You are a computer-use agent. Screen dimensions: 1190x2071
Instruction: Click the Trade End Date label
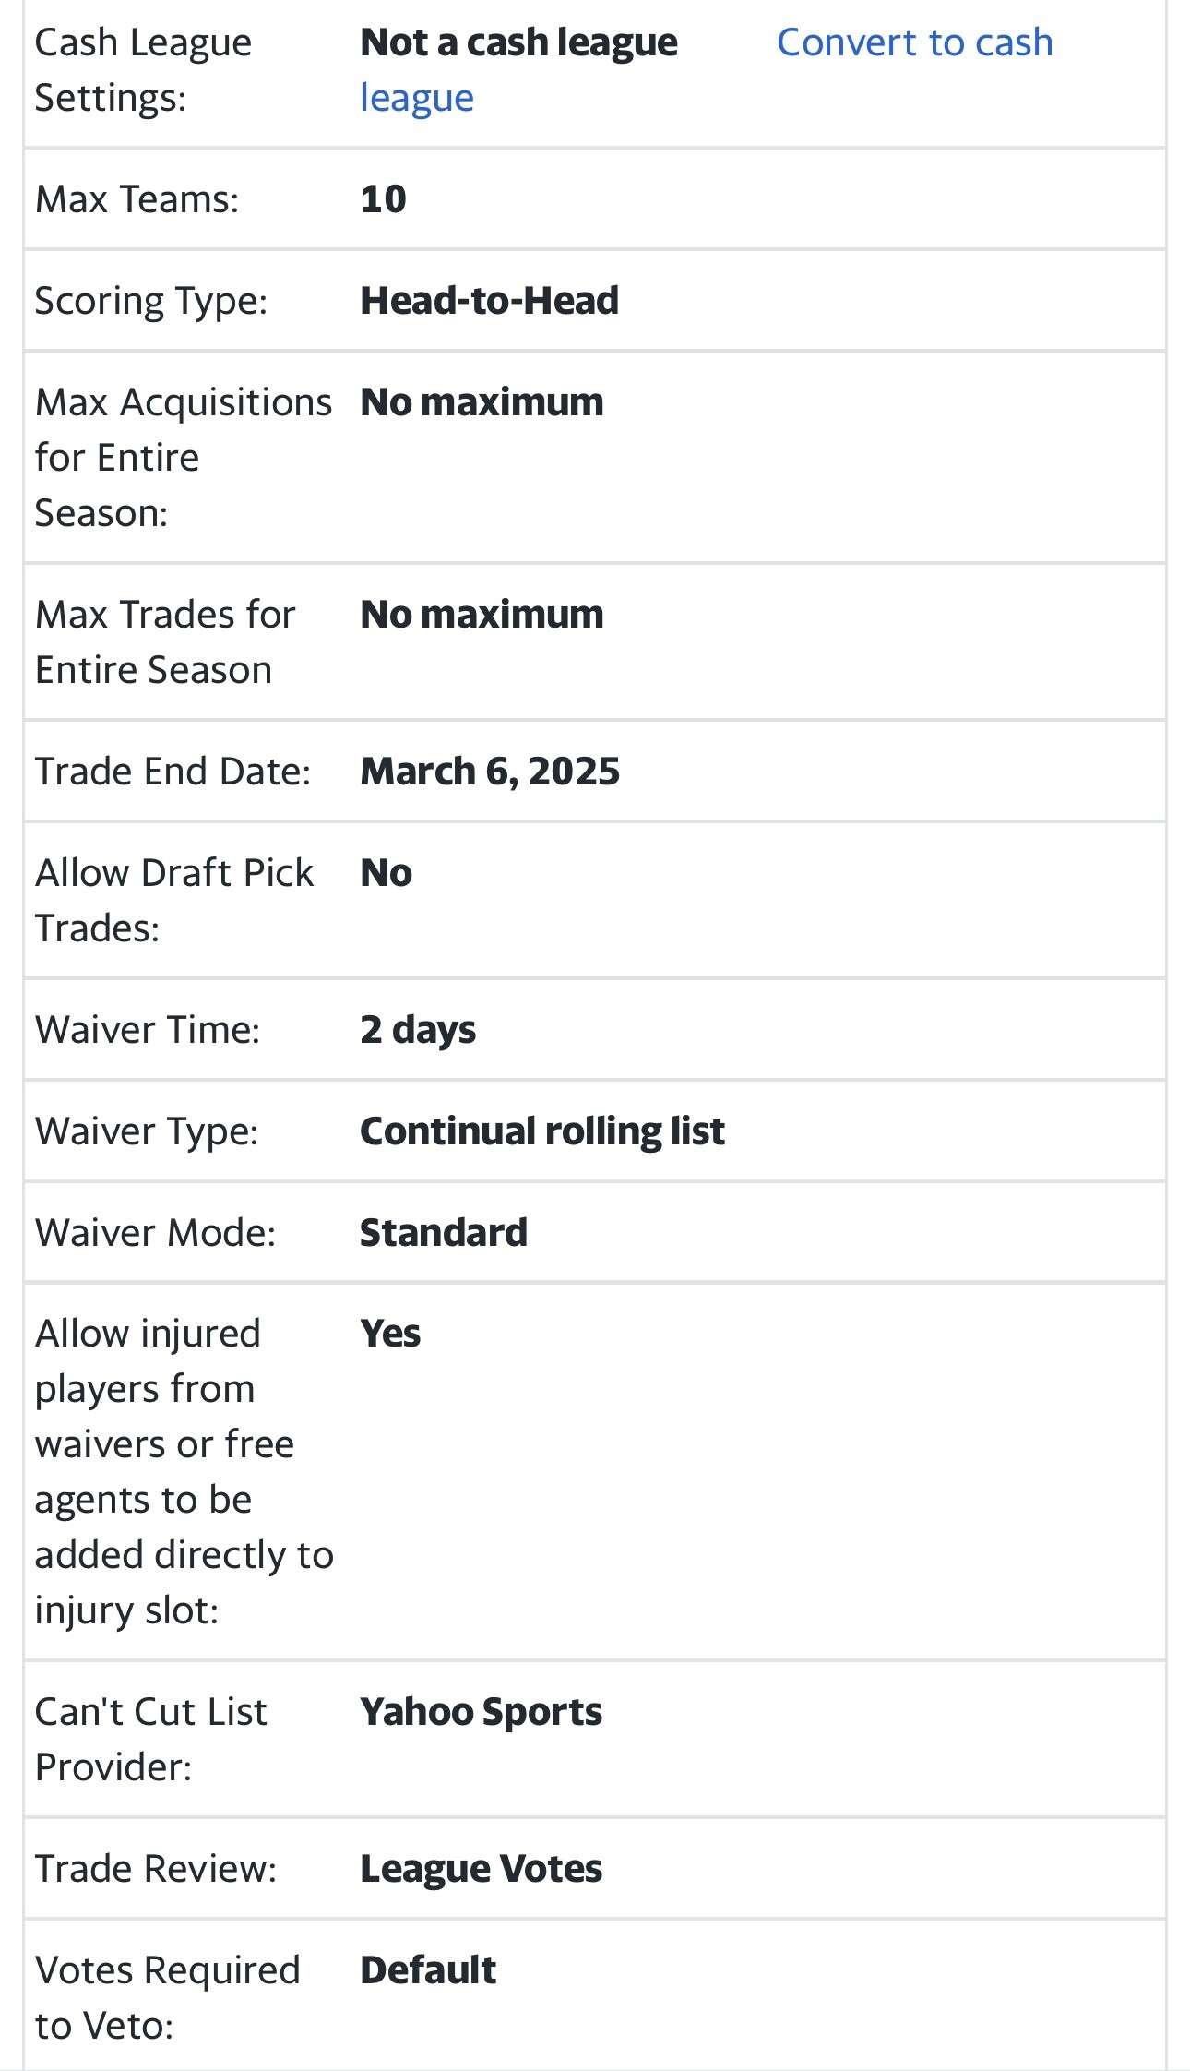click(173, 772)
